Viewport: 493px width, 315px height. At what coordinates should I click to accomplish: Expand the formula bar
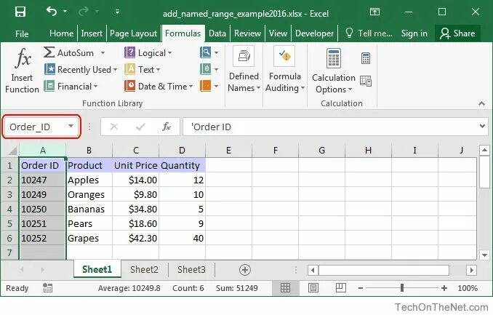(x=482, y=127)
